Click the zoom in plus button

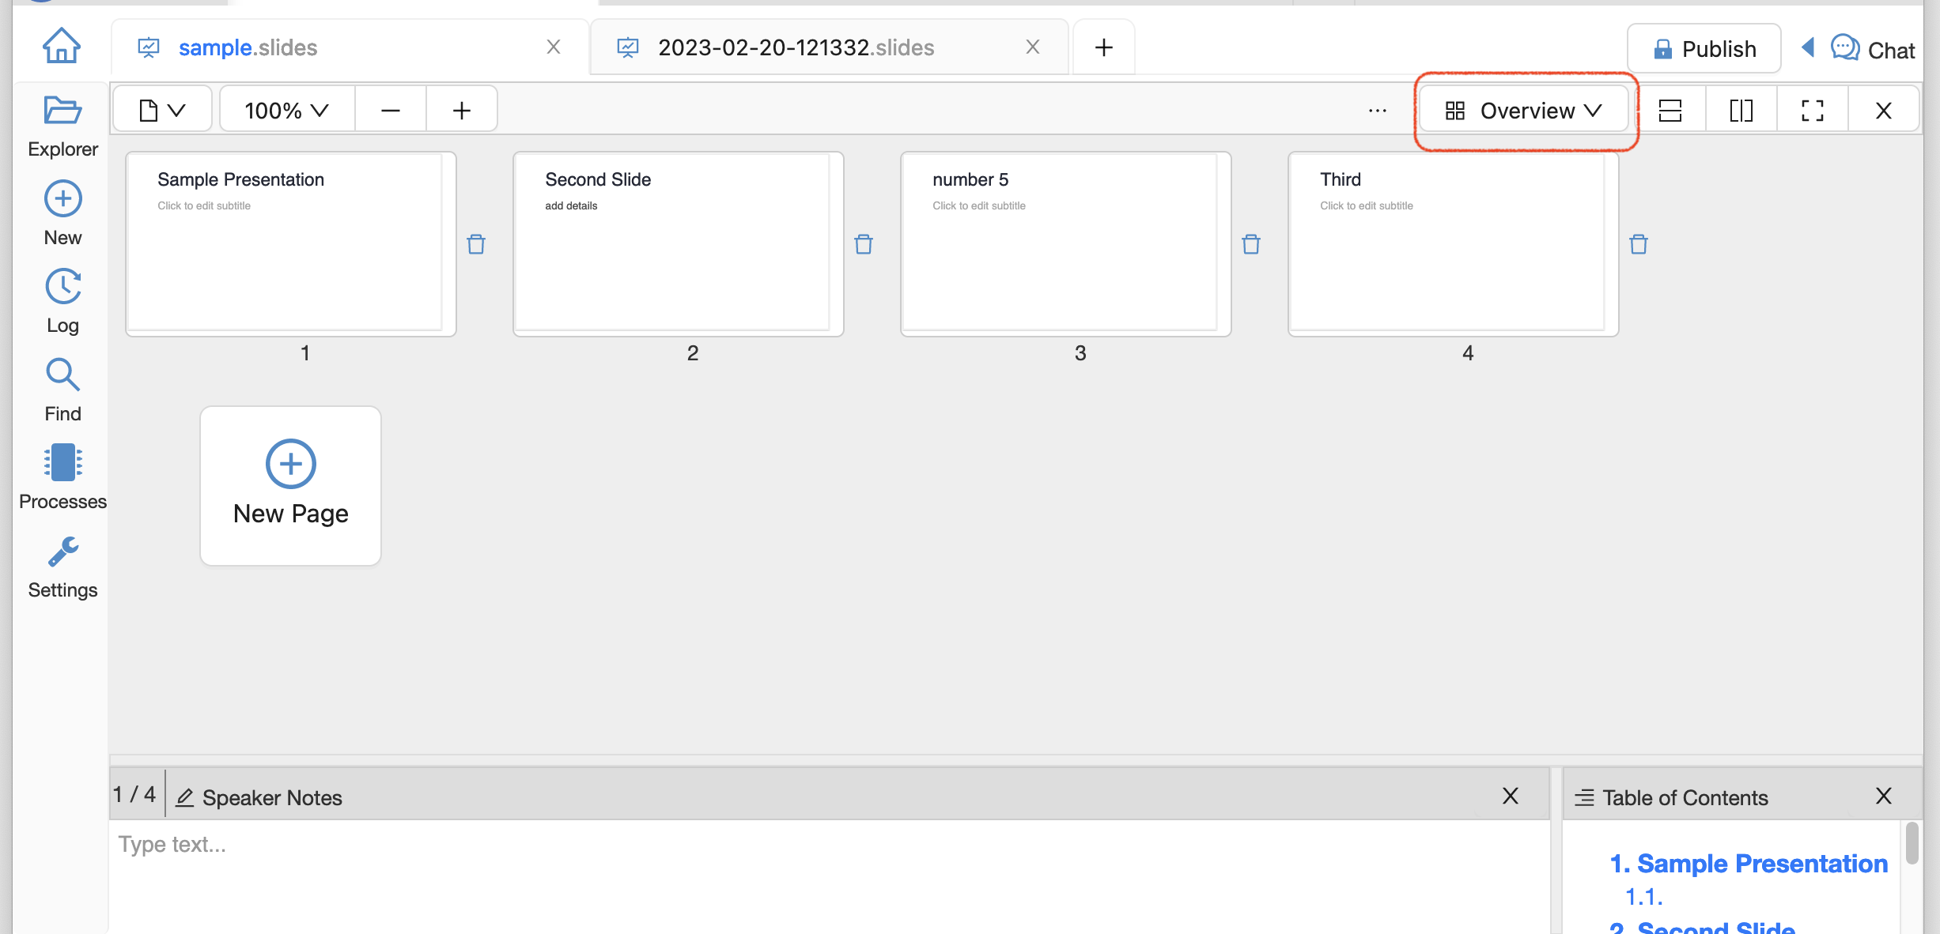click(x=462, y=110)
